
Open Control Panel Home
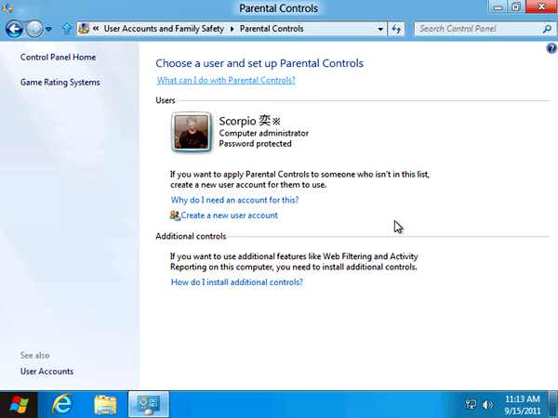58,58
